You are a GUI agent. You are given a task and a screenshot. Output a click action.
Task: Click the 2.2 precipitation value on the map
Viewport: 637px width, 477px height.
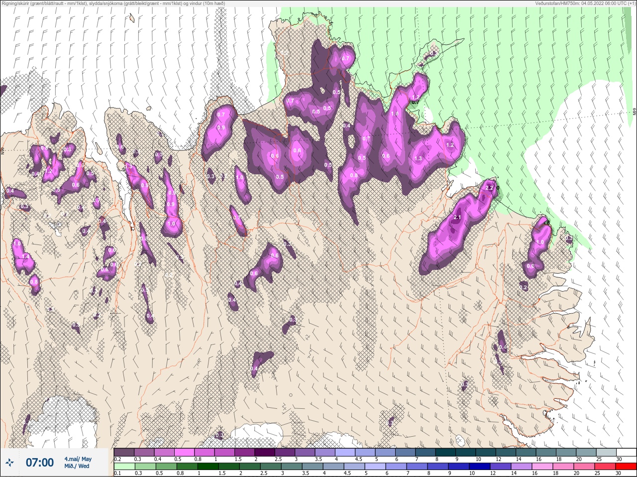(489, 188)
